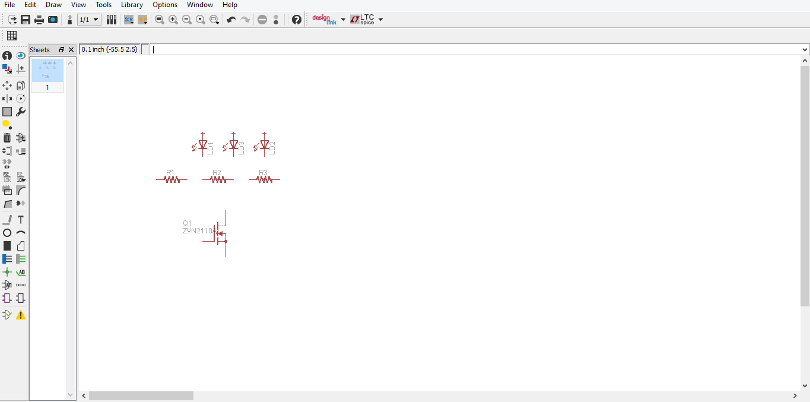810x402 pixels.
Task: Select the Net tool
Action: [x=21, y=259]
